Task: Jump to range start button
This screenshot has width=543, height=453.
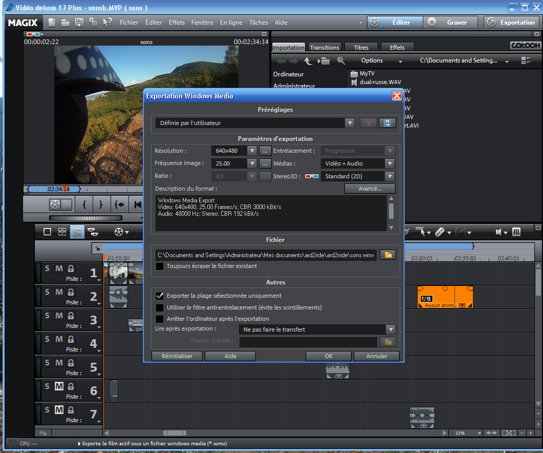Action: click(119, 204)
